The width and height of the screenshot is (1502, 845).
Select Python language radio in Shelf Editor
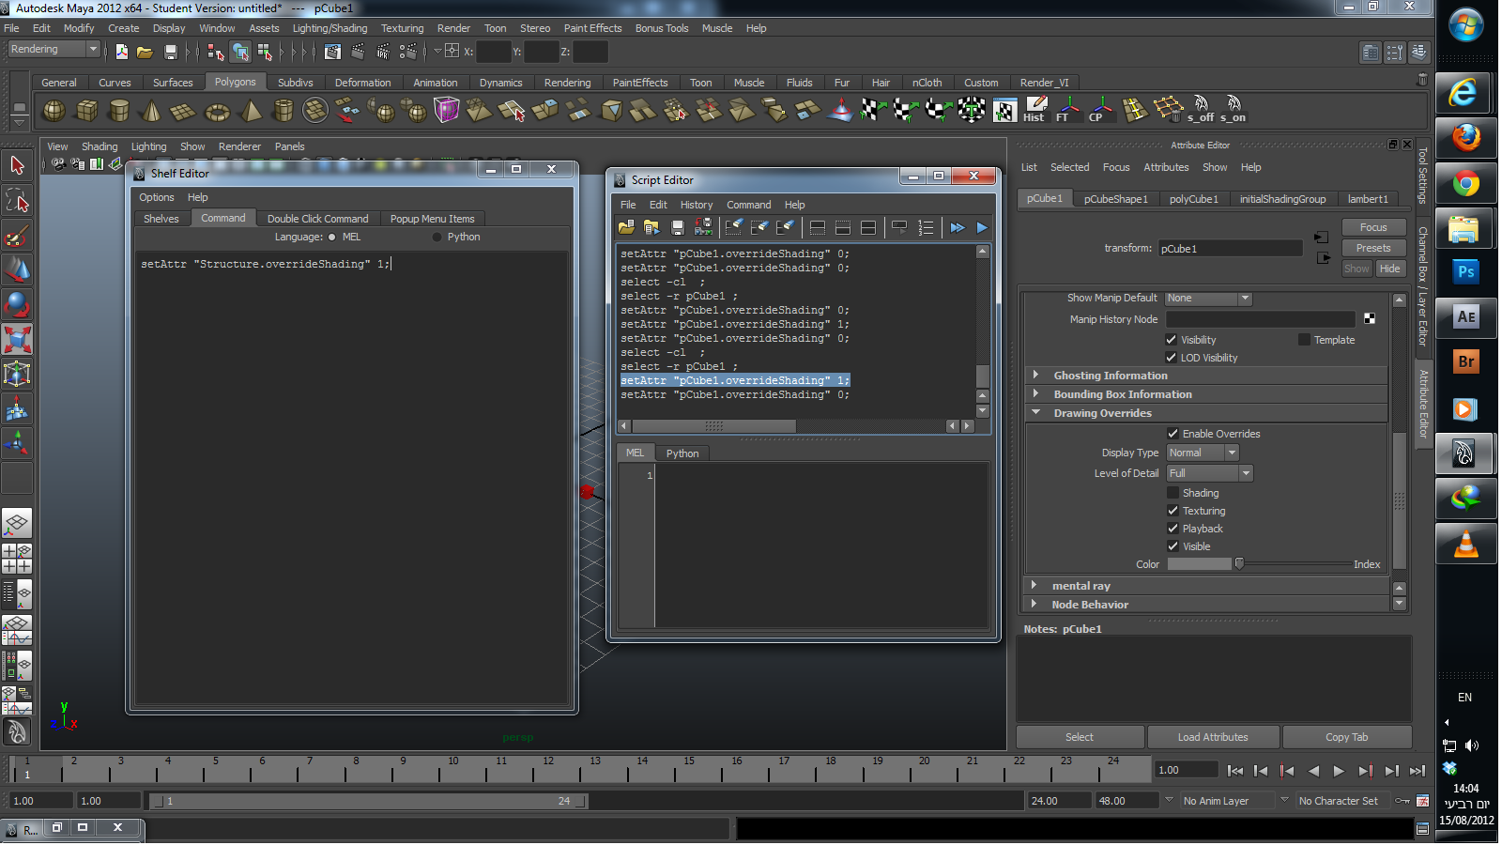point(437,238)
